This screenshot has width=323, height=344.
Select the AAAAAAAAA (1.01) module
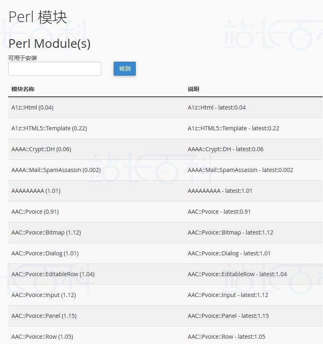pyautogui.click(x=36, y=191)
